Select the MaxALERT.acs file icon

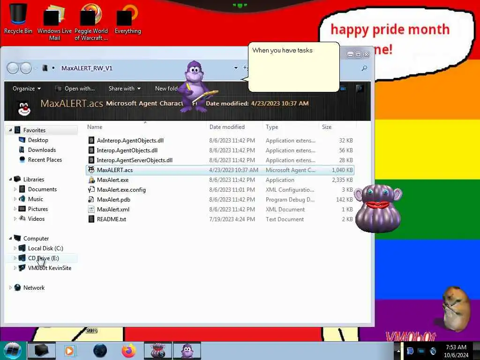click(x=91, y=170)
